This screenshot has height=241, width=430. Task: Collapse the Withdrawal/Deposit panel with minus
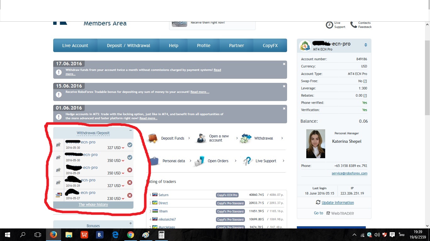(131, 130)
